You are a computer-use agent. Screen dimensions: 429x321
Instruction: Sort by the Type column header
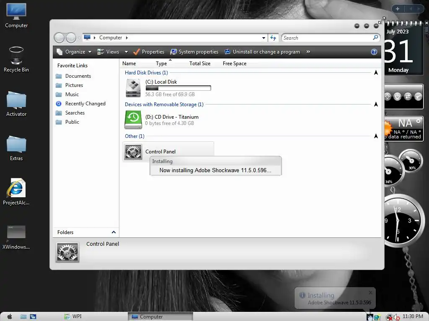[161, 64]
